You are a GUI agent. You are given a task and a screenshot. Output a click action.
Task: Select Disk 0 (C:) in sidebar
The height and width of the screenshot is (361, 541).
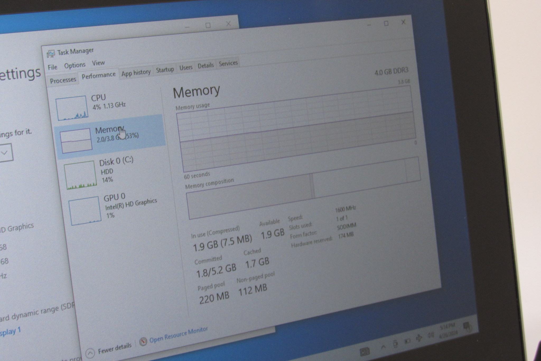click(116, 161)
